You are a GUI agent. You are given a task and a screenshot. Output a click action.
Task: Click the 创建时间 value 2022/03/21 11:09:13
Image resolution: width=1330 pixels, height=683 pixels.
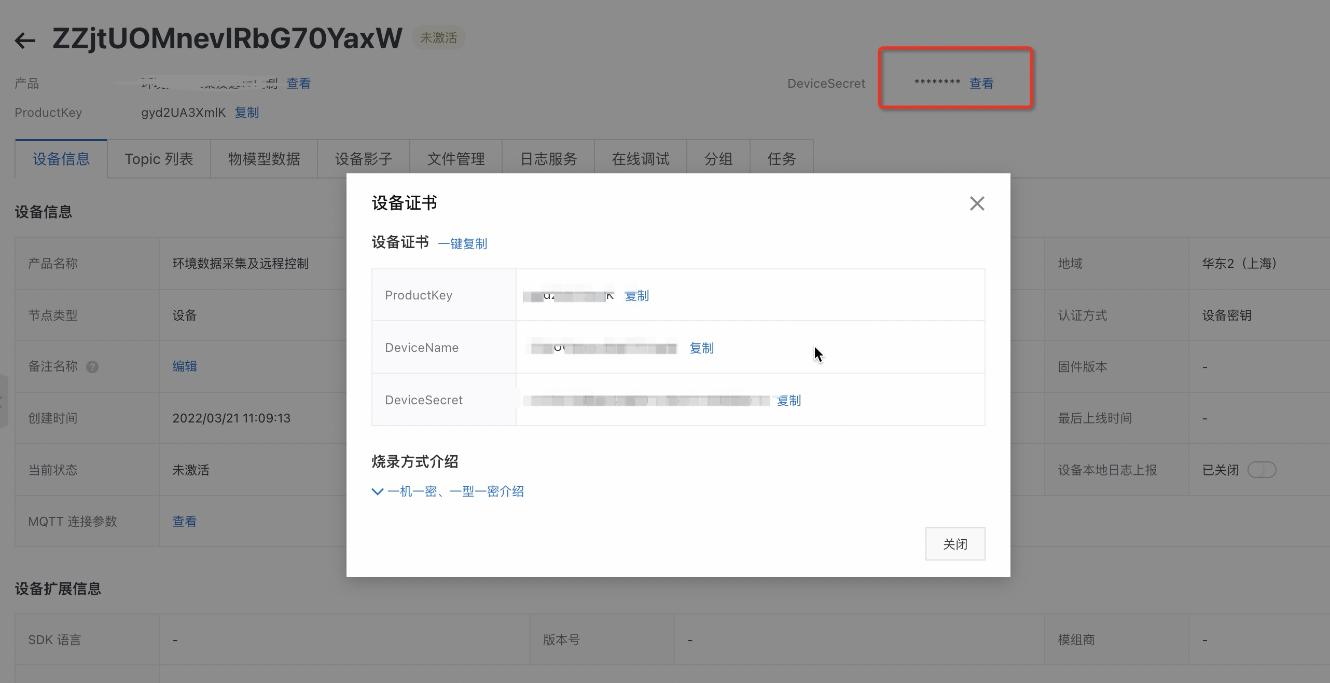click(231, 418)
